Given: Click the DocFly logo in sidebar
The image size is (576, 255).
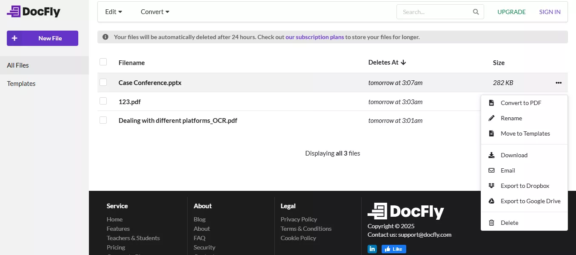Looking at the screenshot, I should (x=34, y=12).
